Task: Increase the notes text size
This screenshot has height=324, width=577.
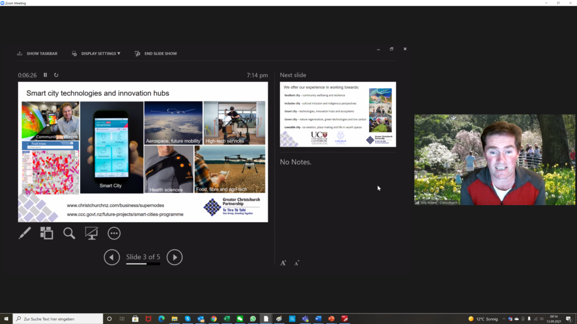Action: (283, 263)
